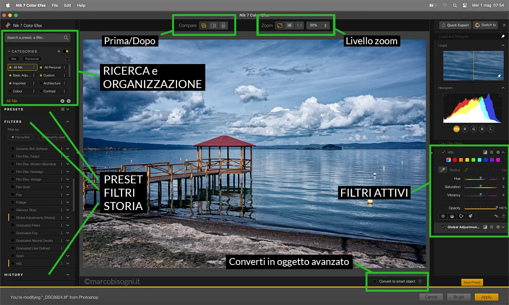
Task: Uncheck the HSL filter checkbox
Action: [443, 152]
